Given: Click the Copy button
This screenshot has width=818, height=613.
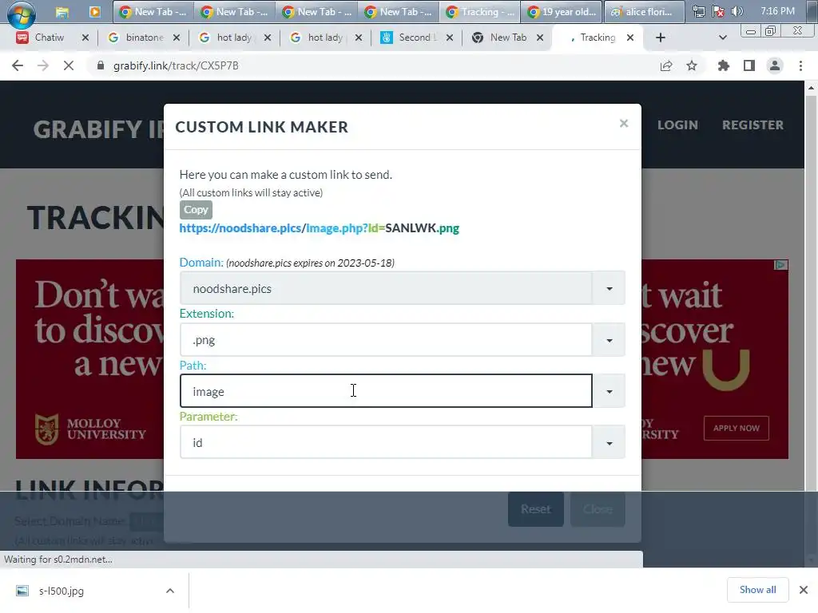Looking at the screenshot, I should pyautogui.click(x=197, y=210).
